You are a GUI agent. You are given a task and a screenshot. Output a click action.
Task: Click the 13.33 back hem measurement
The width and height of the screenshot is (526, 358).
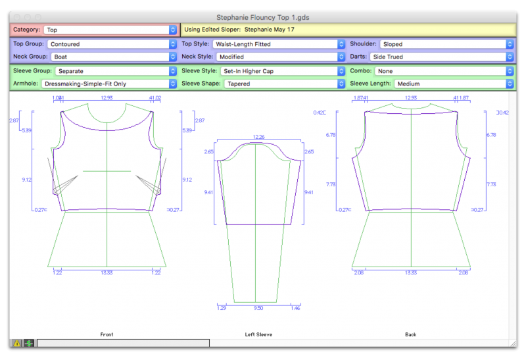click(411, 272)
